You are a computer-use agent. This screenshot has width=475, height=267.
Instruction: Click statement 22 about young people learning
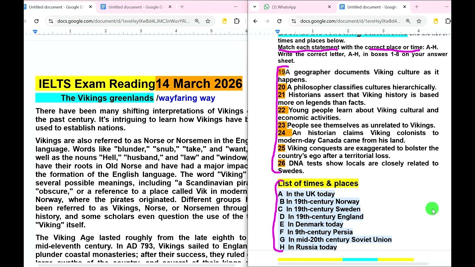[x=358, y=114]
